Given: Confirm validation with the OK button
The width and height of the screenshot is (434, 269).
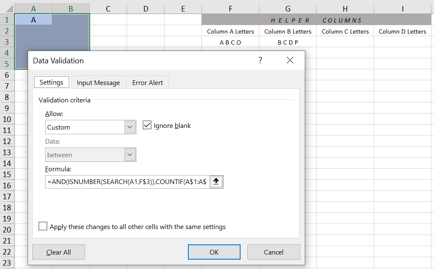Looking at the screenshot, I should coord(214,252).
